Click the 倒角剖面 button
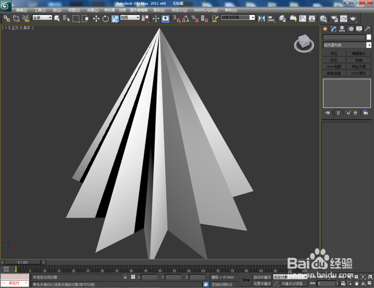 pyautogui.click(x=334, y=73)
